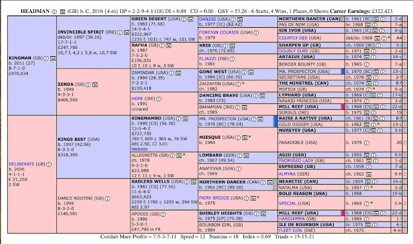Click the photo icon in the ALMYRA row
Viewport: 413px width, 244px height.
369,174
